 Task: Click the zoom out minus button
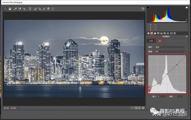tap(5, 108)
